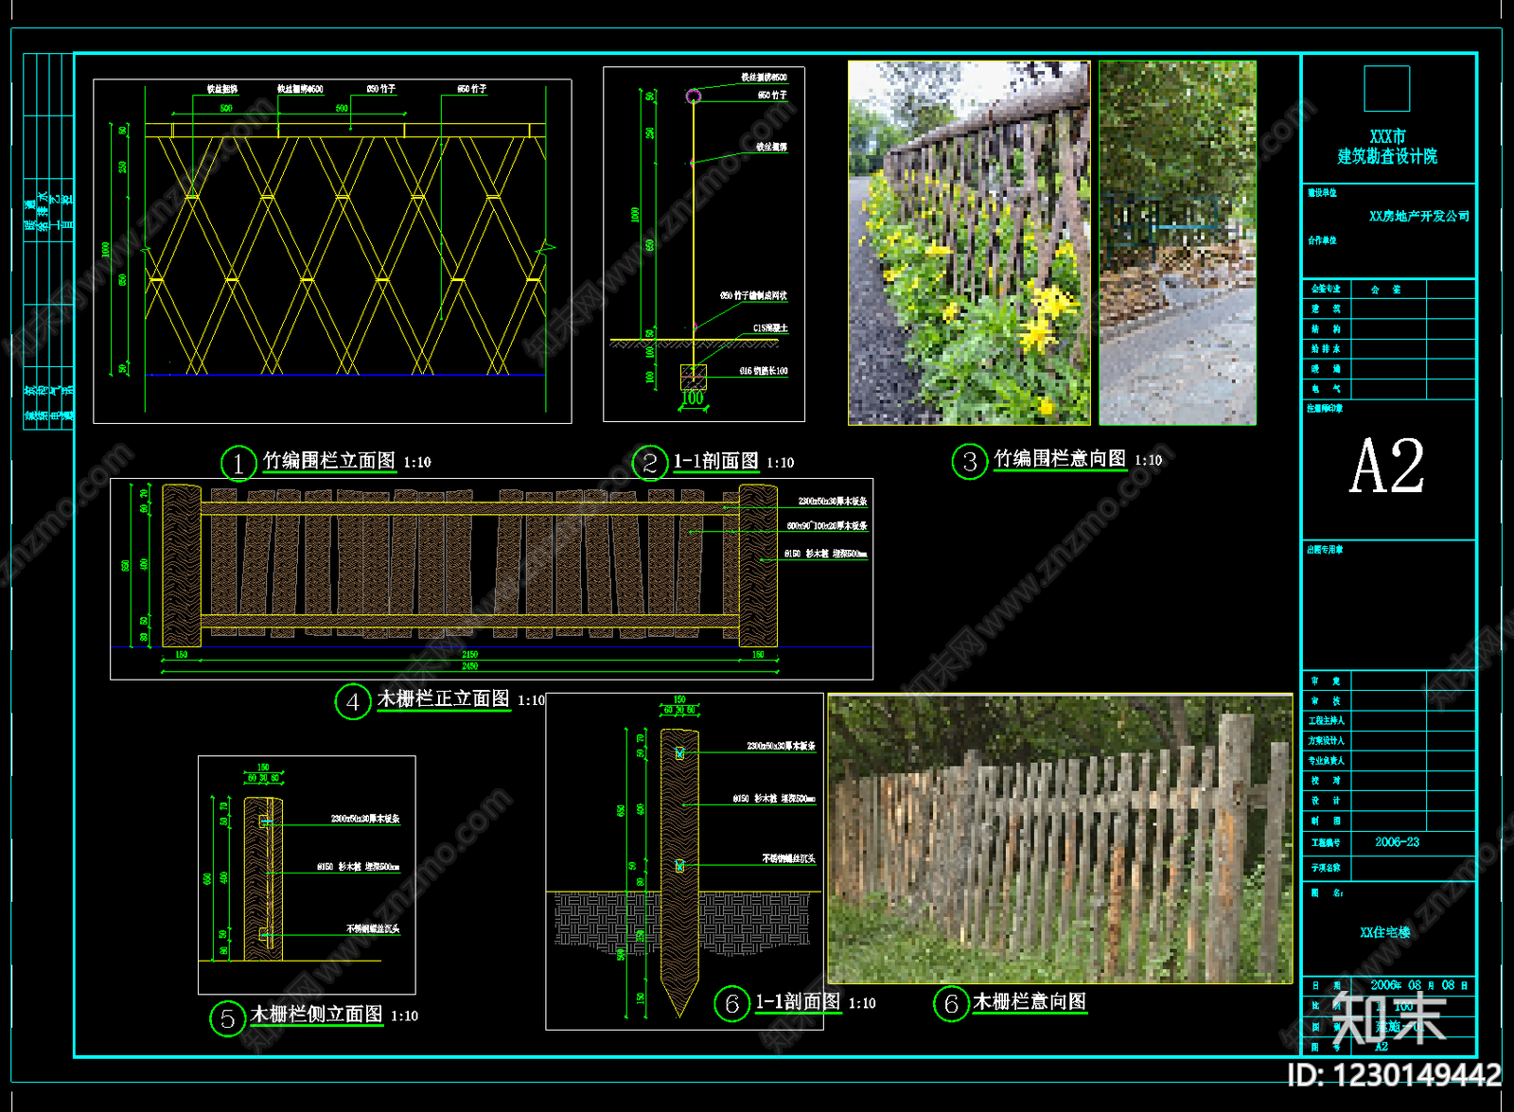Click the wood fence side elevation drawing
This screenshot has width=1514, height=1112.
pyautogui.click(x=307, y=875)
